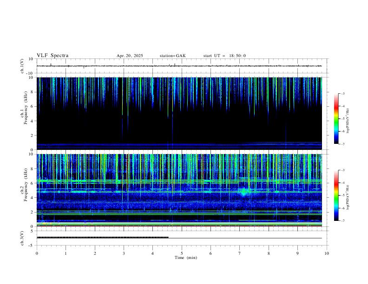Click the 'VLF Spectra' title text
This screenshot has width=368, height=284.
(53, 56)
